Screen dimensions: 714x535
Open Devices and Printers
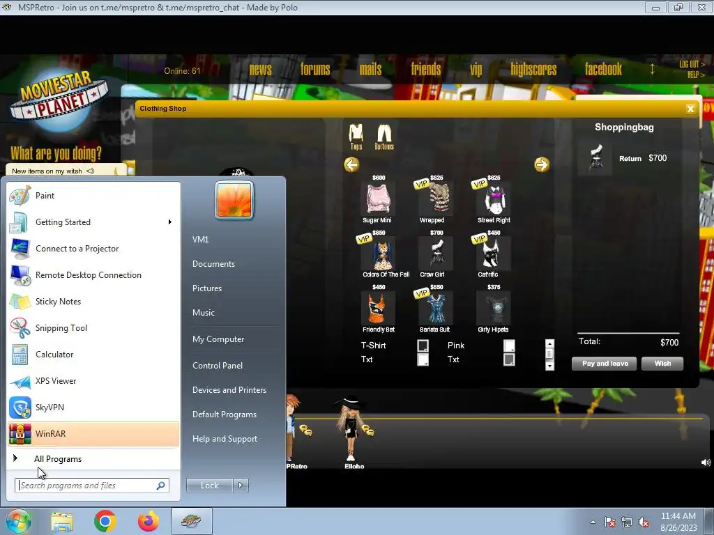229,390
